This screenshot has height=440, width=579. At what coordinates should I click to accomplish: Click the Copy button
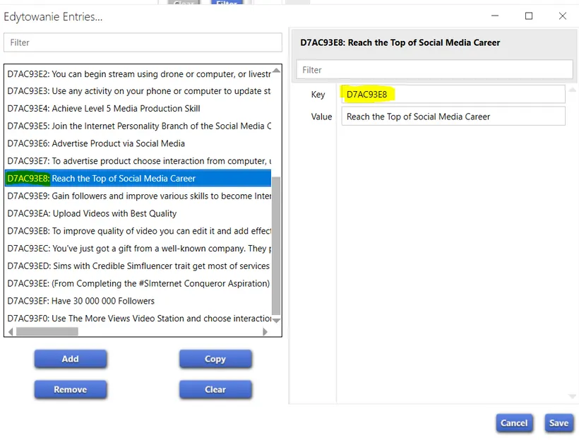[x=215, y=359]
